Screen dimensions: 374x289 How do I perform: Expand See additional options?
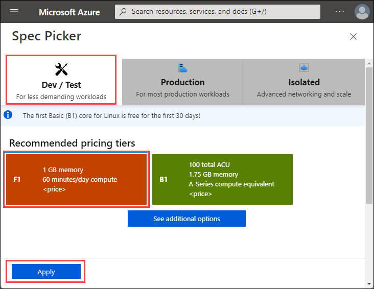point(186,219)
